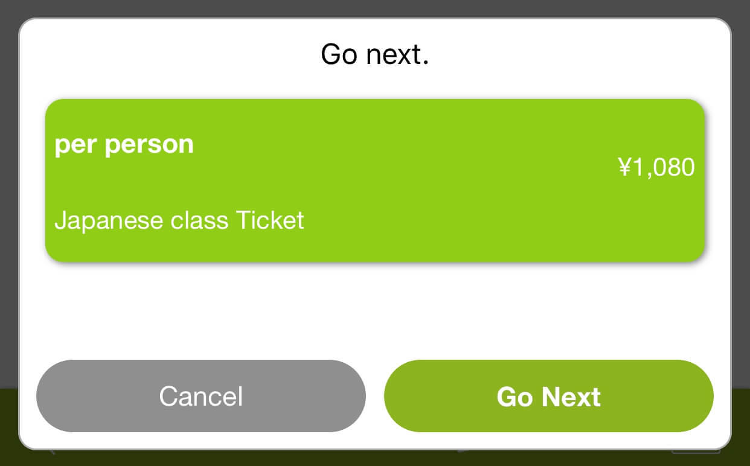
Task: Click the yen symbol in the price
Action: click(x=624, y=167)
